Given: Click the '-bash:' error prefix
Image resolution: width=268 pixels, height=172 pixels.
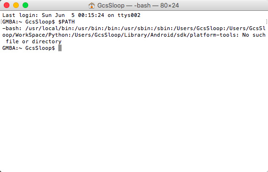Looking at the screenshot, I should pos(12,28).
